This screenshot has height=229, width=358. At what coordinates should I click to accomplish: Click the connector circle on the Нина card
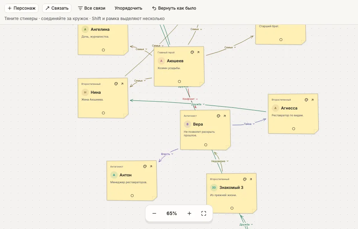pyautogui.click(x=103, y=113)
